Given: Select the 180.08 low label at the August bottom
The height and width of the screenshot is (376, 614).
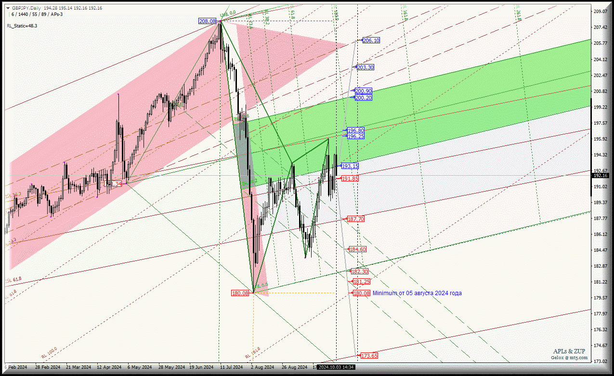Looking at the screenshot, I should click(240, 293).
